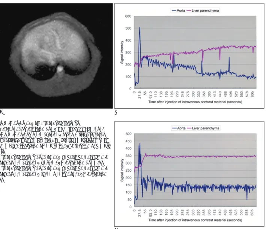Click the 350 y-axis value in lower chart

pyautogui.click(x=128, y=156)
